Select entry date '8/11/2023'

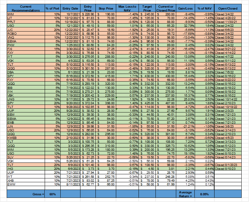70,184
